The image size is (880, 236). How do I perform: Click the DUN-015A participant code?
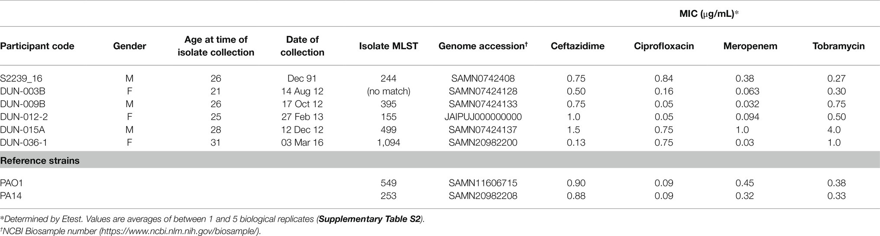click(22, 130)
